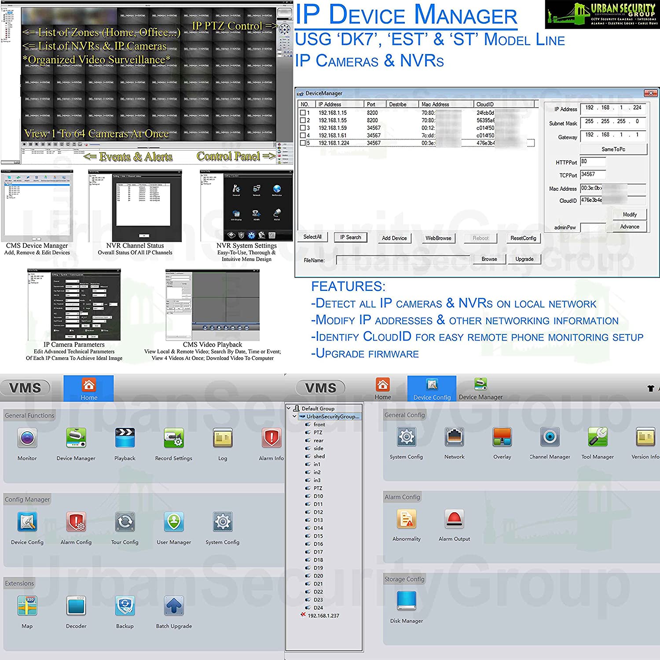Open Tool Manager icon
Image resolution: width=660 pixels, height=660 pixels.
[598, 437]
